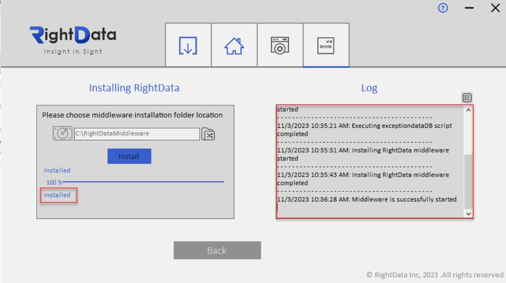Viewport: 506px width, 283px height.
Task: Open the Help question mark icon
Action: coord(442,8)
